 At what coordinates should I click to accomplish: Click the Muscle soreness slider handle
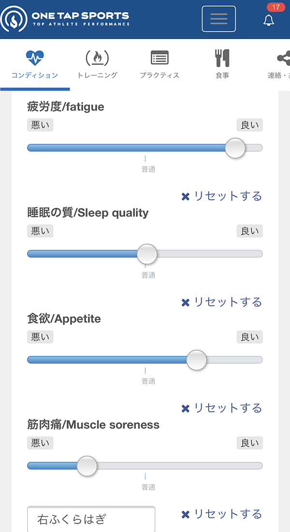click(87, 466)
